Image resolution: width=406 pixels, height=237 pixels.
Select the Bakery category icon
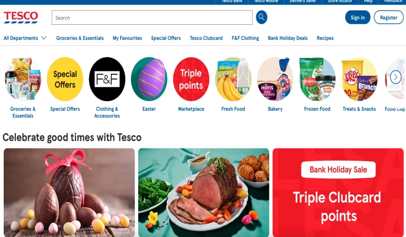click(x=275, y=79)
